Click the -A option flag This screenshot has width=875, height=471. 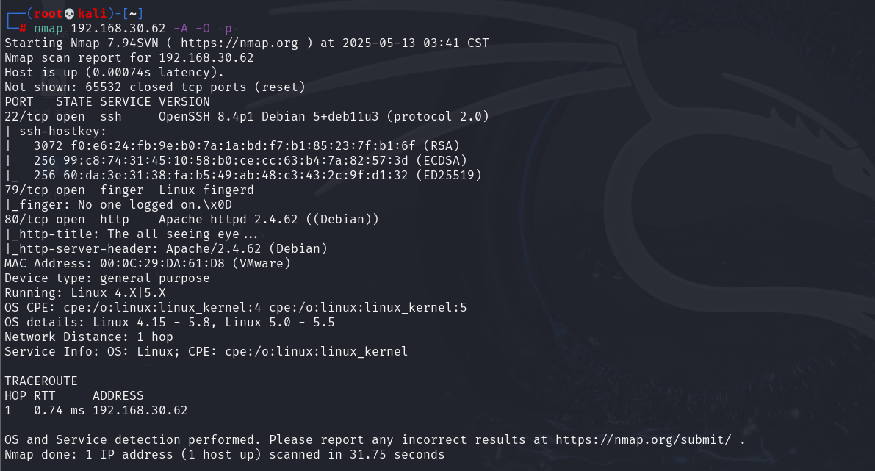[181, 29]
